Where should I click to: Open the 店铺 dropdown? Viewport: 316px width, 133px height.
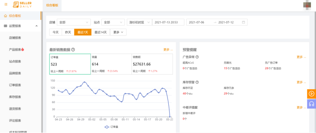pyautogui.click(x=74, y=23)
